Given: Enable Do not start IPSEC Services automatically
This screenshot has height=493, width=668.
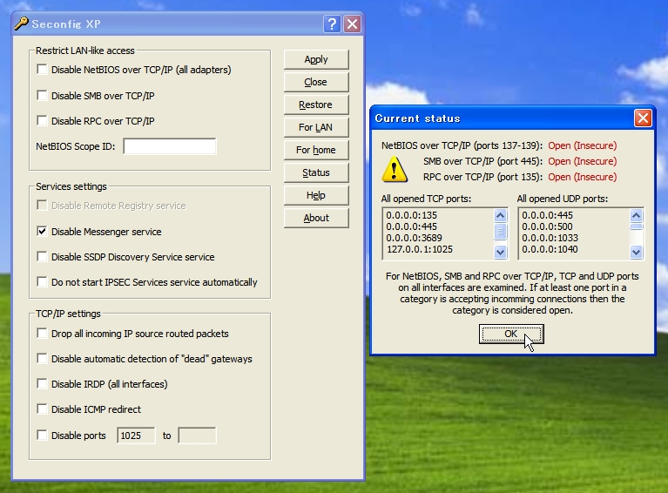Looking at the screenshot, I should coord(42,281).
